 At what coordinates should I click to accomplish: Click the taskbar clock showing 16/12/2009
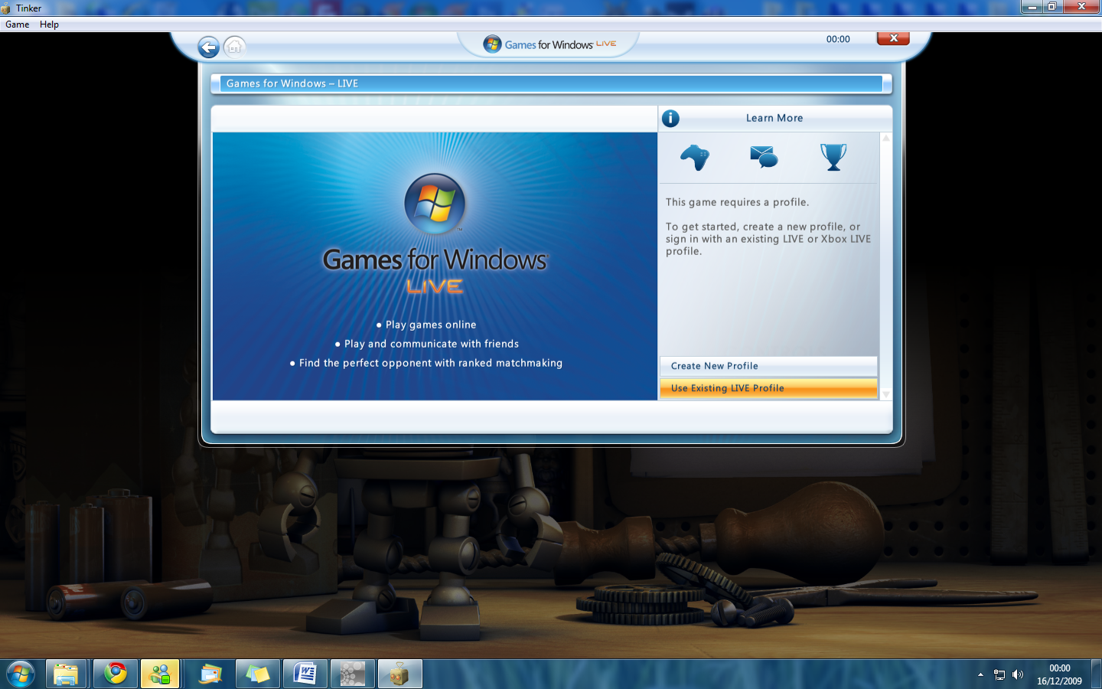click(x=1059, y=674)
